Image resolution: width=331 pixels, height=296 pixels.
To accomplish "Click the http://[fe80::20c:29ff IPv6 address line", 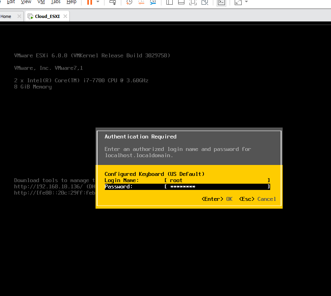I will 55,193.
